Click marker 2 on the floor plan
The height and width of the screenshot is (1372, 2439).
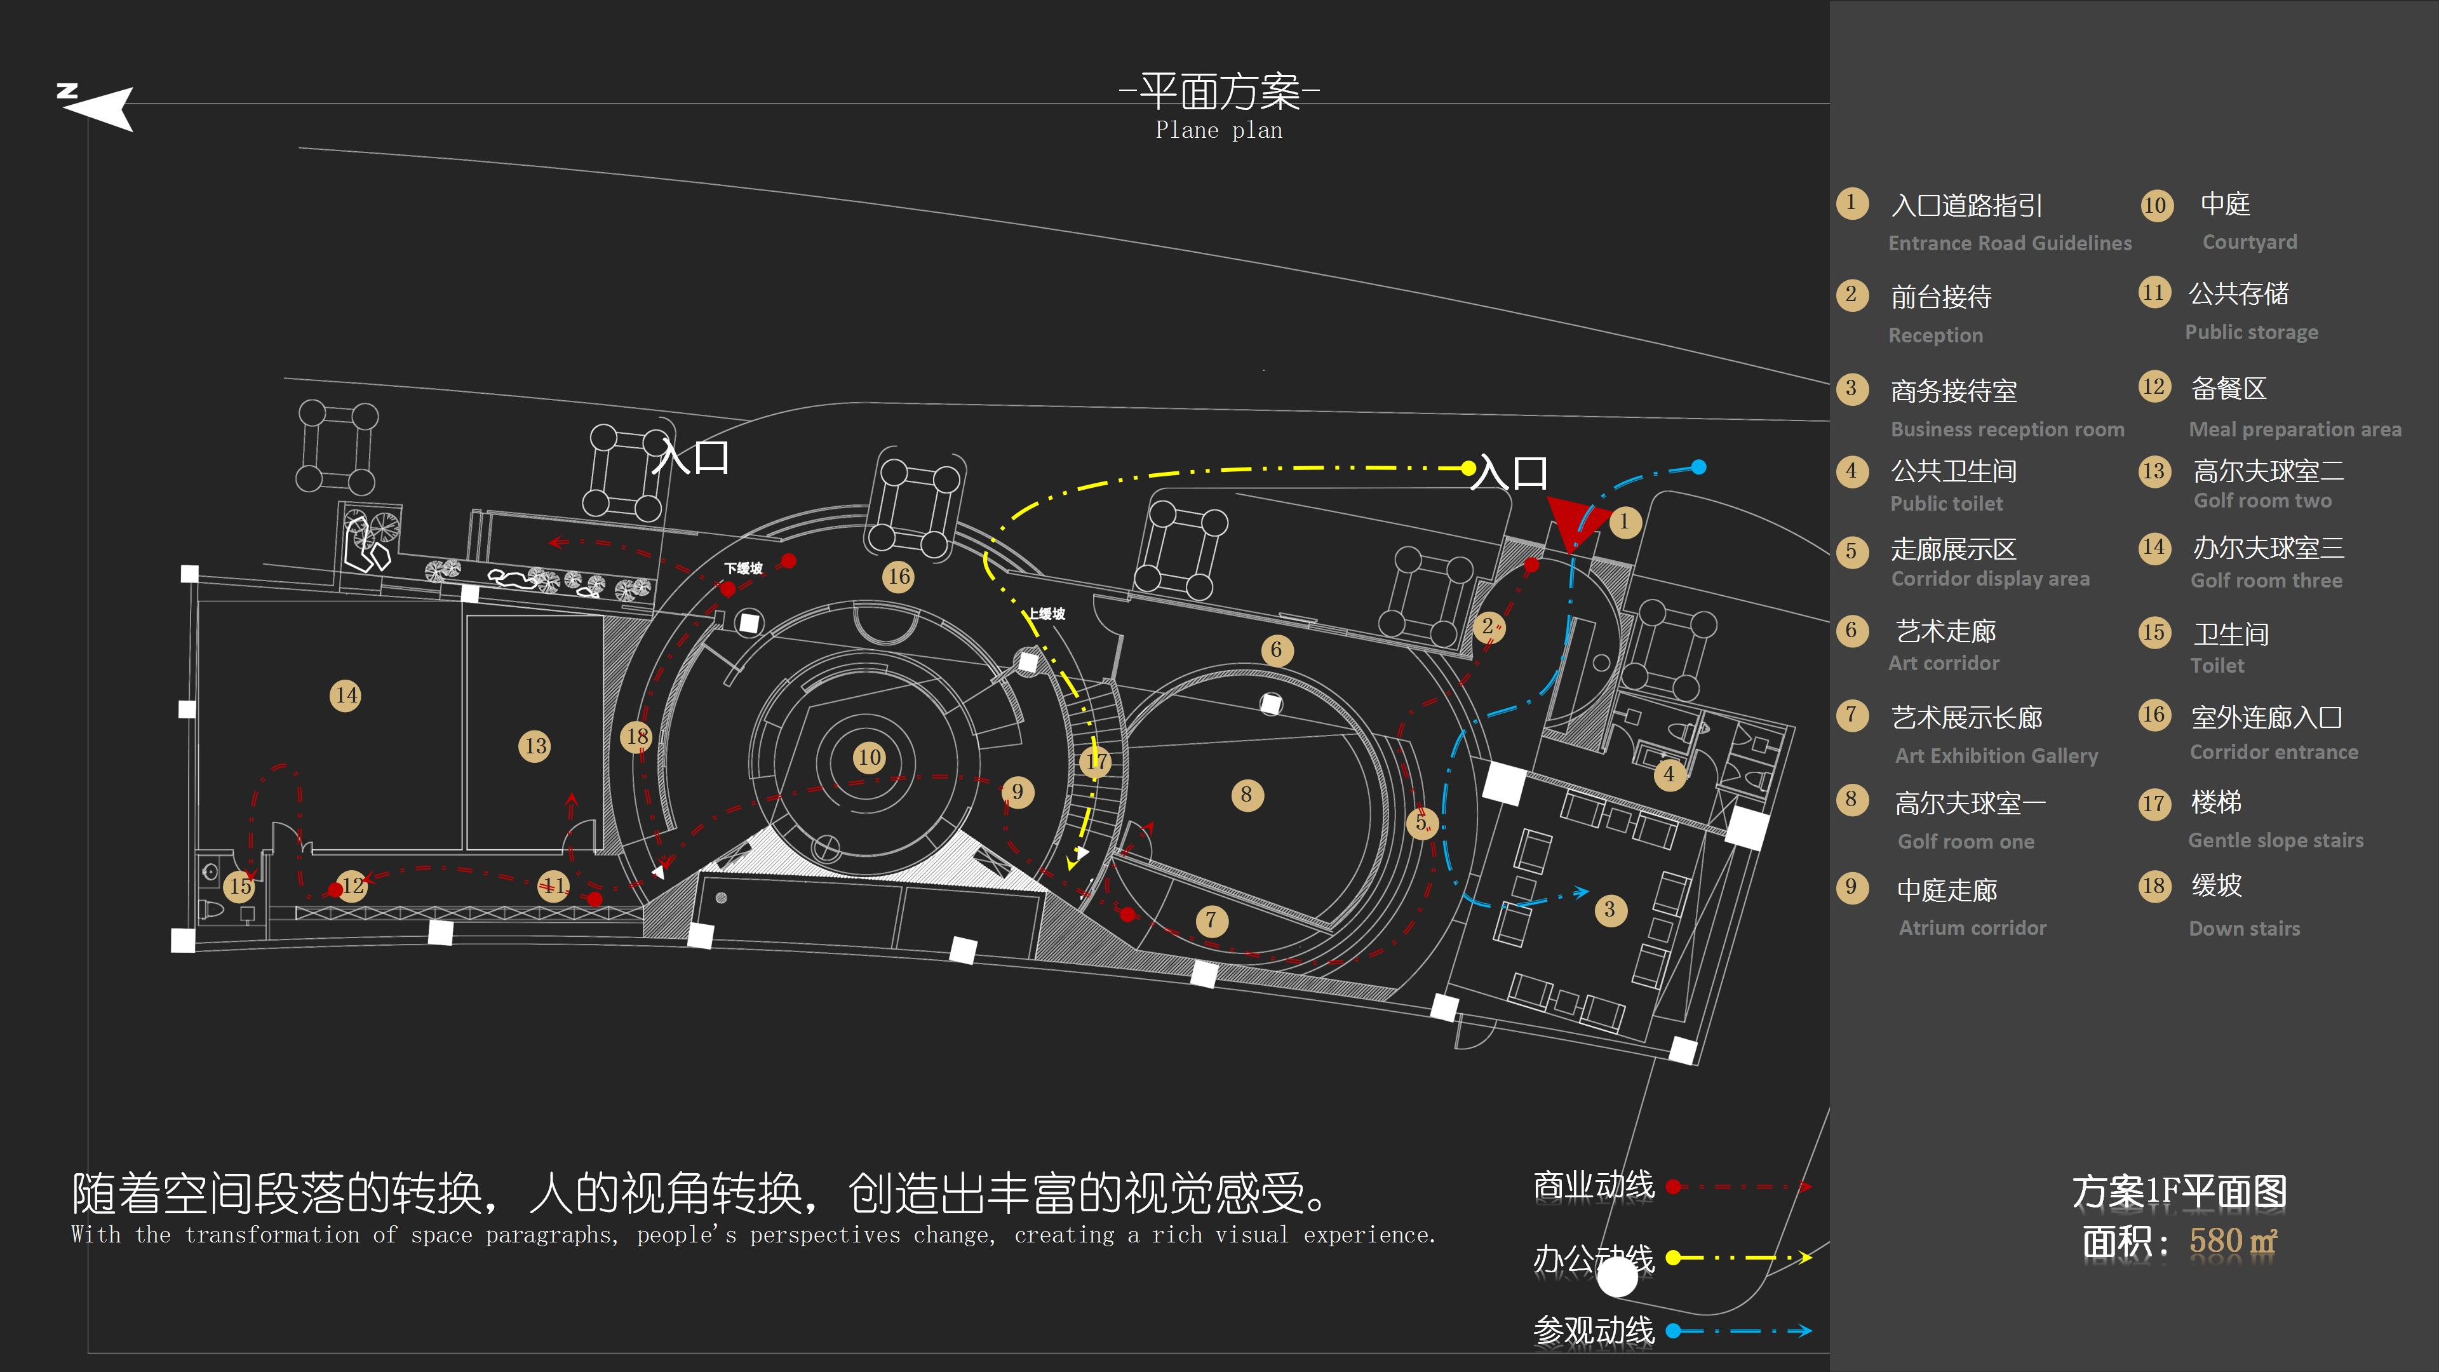click(x=1488, y=627)
